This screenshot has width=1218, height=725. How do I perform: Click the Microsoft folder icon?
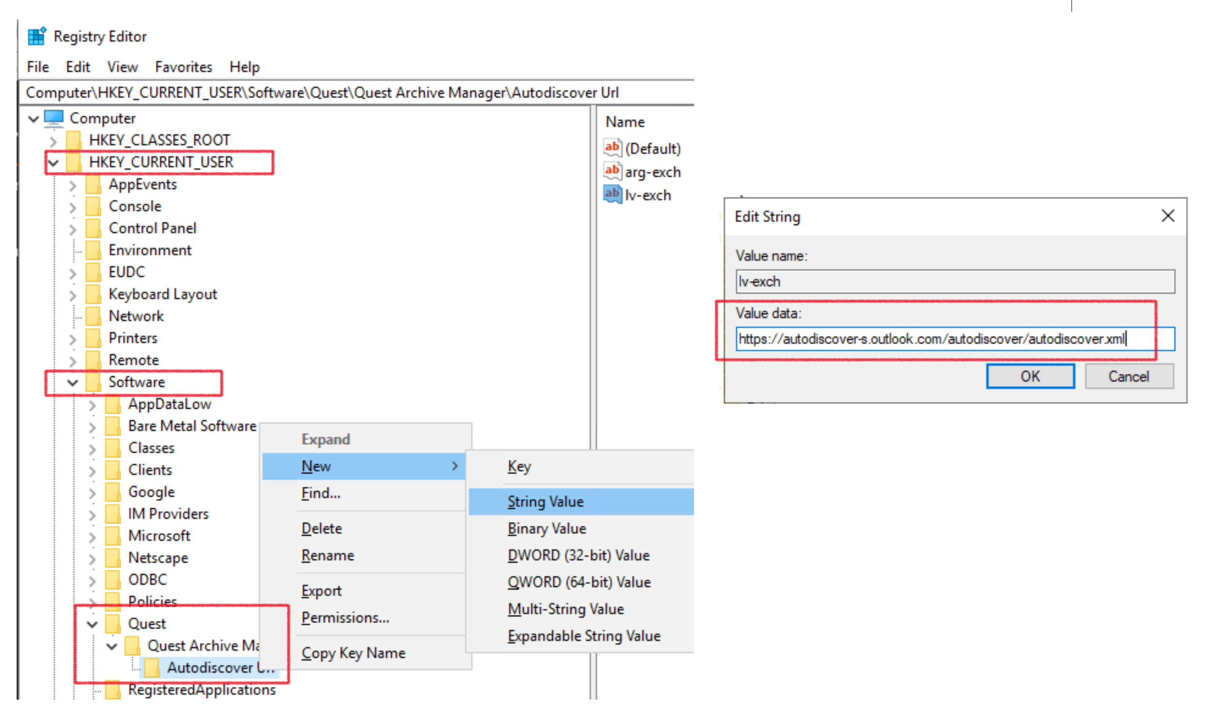[x=113, y=536]
